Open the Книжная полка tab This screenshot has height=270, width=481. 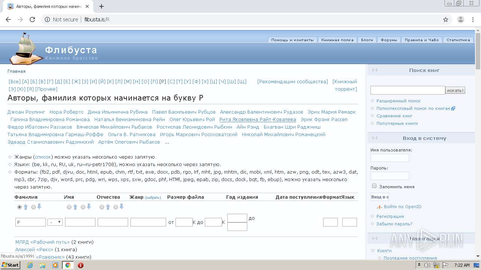[x=337, y=40]
